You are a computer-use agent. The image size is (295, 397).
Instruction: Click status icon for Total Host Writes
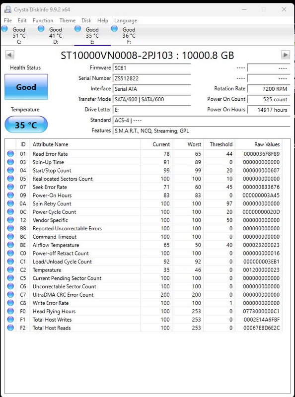coord(10,320)
